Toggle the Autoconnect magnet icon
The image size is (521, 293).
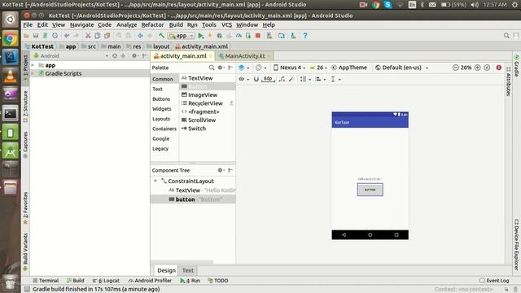click(x=256, y=79)
